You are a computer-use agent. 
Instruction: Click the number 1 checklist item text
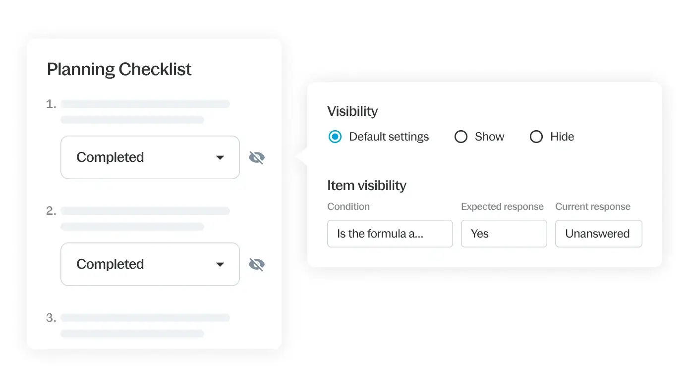click(x=145, y=104)
